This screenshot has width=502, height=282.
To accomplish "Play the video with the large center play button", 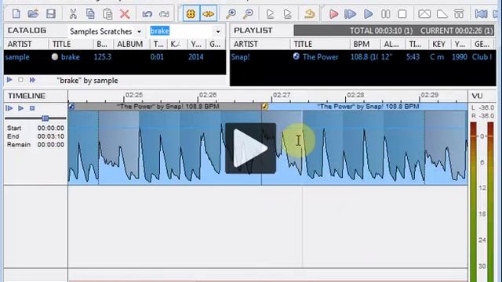I will click(250, 148).
